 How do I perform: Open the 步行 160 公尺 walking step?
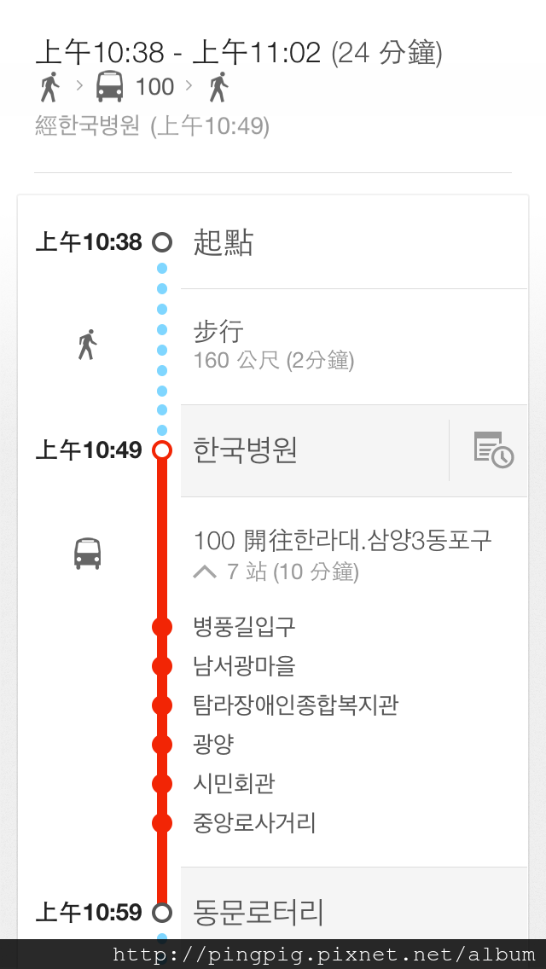click(x=354, y=346)
